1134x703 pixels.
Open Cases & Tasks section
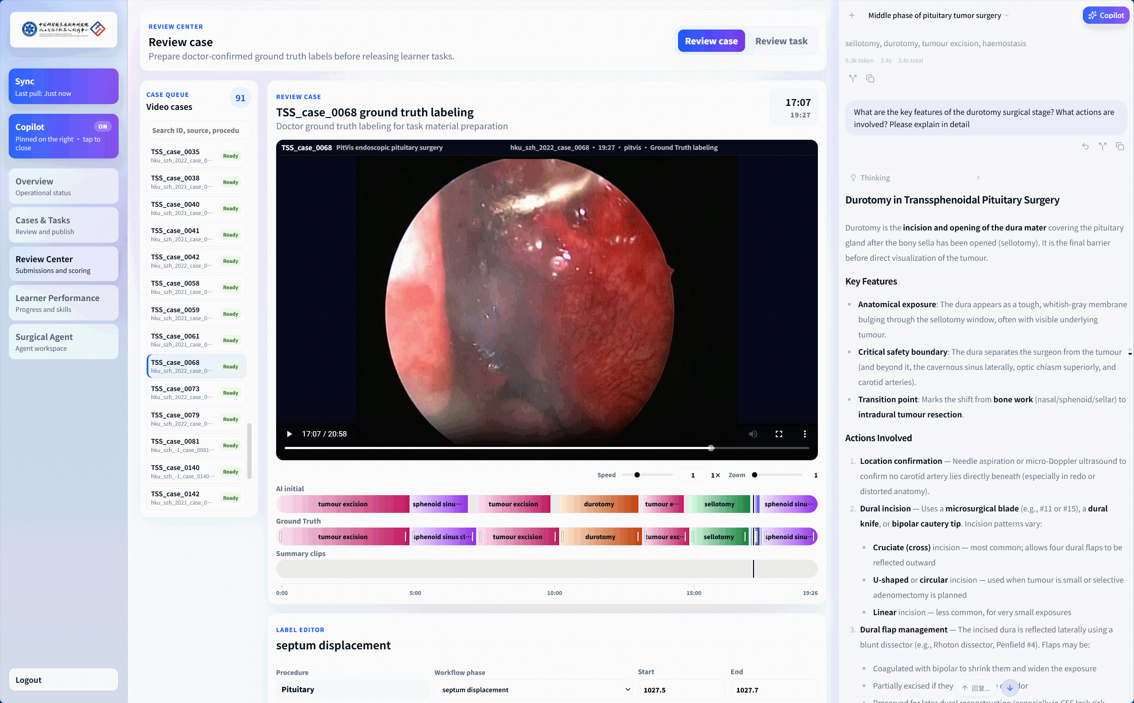tap(63, 225)
